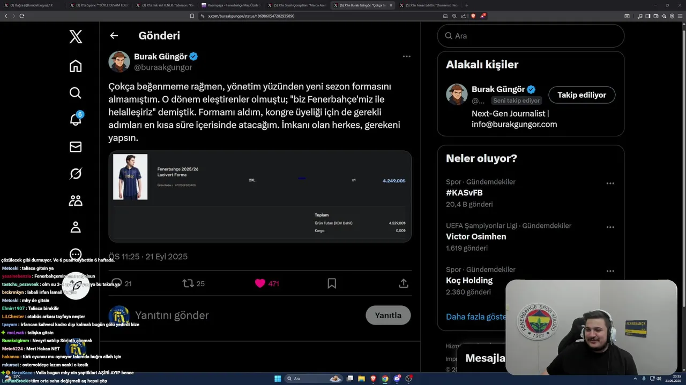Viewport: 686px width, 385px height.
Task: Click the browser forward navigation arrow
Action: click(14, 16)
